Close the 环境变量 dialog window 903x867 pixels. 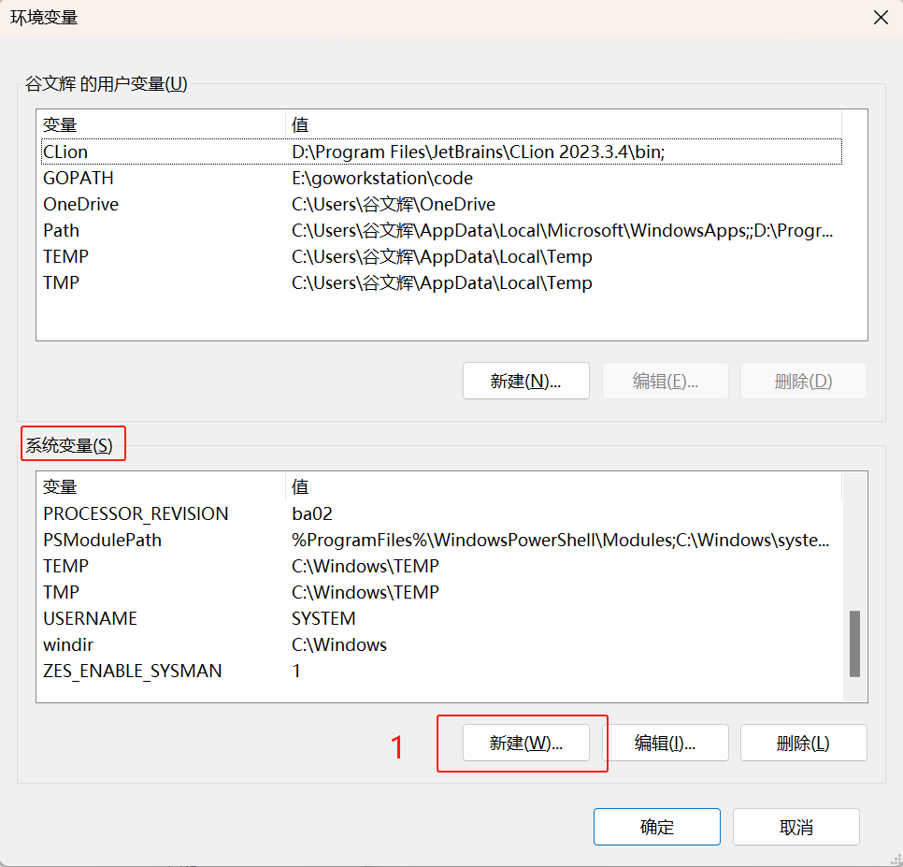(881, 18)
